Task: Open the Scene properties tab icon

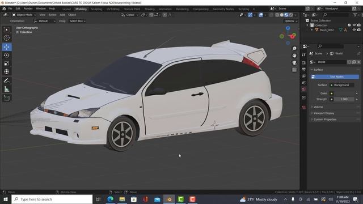Action: (304, 83)
